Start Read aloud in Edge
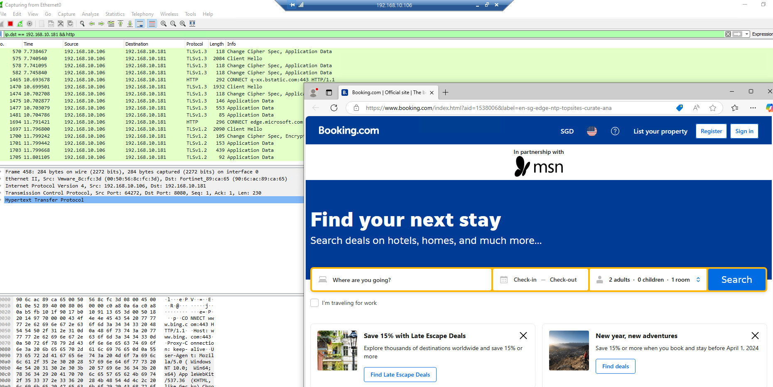The height and width of the screenshot is (387, 773). (x=696, y=108)
